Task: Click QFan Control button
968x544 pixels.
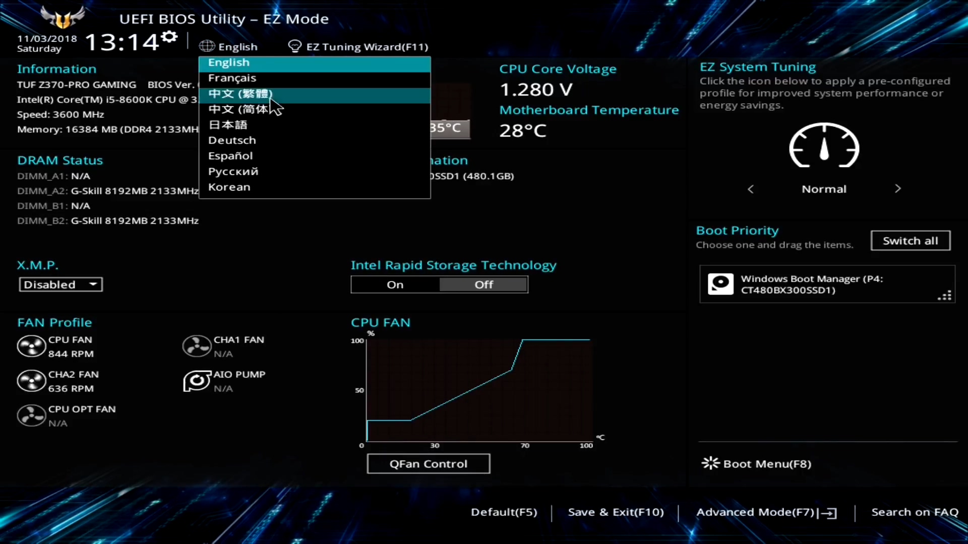Action: pos(428,463)
